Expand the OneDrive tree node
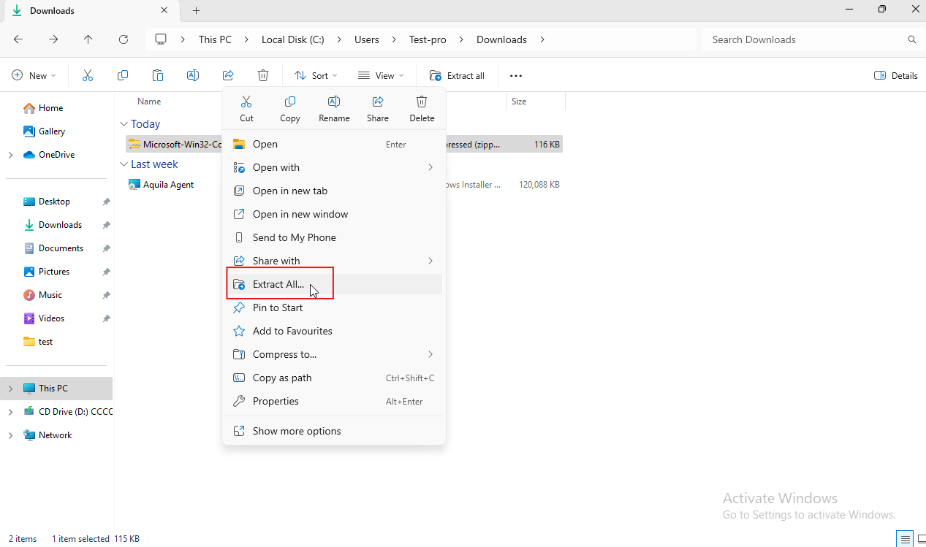 (10, 155)
